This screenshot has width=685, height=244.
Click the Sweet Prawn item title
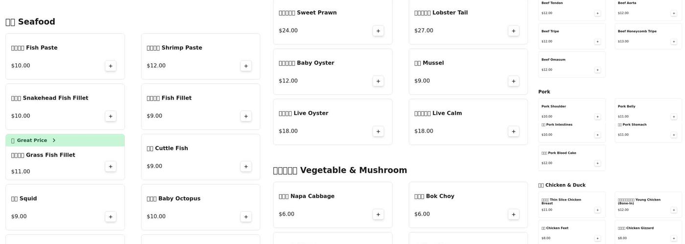pyautogui.click(x=308, y=13)
